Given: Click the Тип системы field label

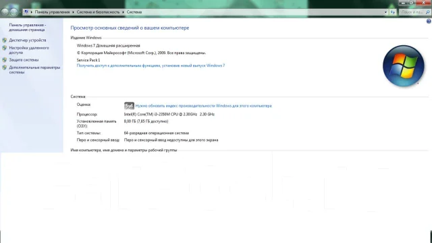Looking at the screenshot, I should [x=88, y=133].
